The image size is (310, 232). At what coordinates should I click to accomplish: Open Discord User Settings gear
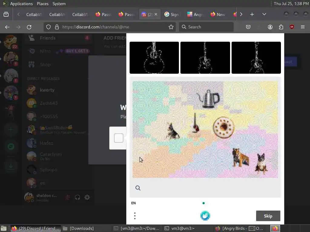[87, 197]
